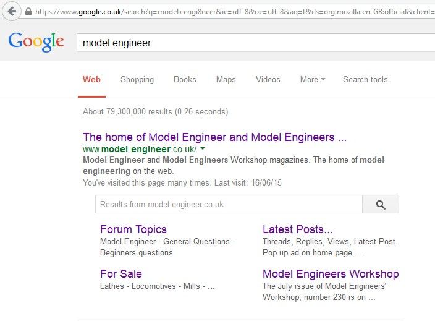Screen dimensions: 435x321
Task: Click 'Threads, Replies, Views, Latest Post.' description
Action: [330, 242]
